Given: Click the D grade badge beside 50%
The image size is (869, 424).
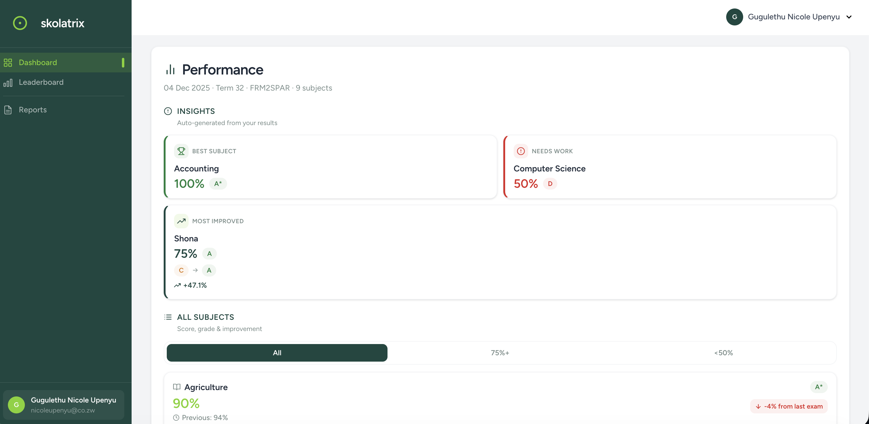Looking at the screenshot, I should pyautogui.click(x=550, y=184).
